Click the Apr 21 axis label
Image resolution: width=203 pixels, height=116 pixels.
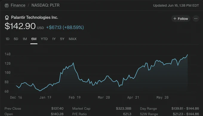(133, 97)
